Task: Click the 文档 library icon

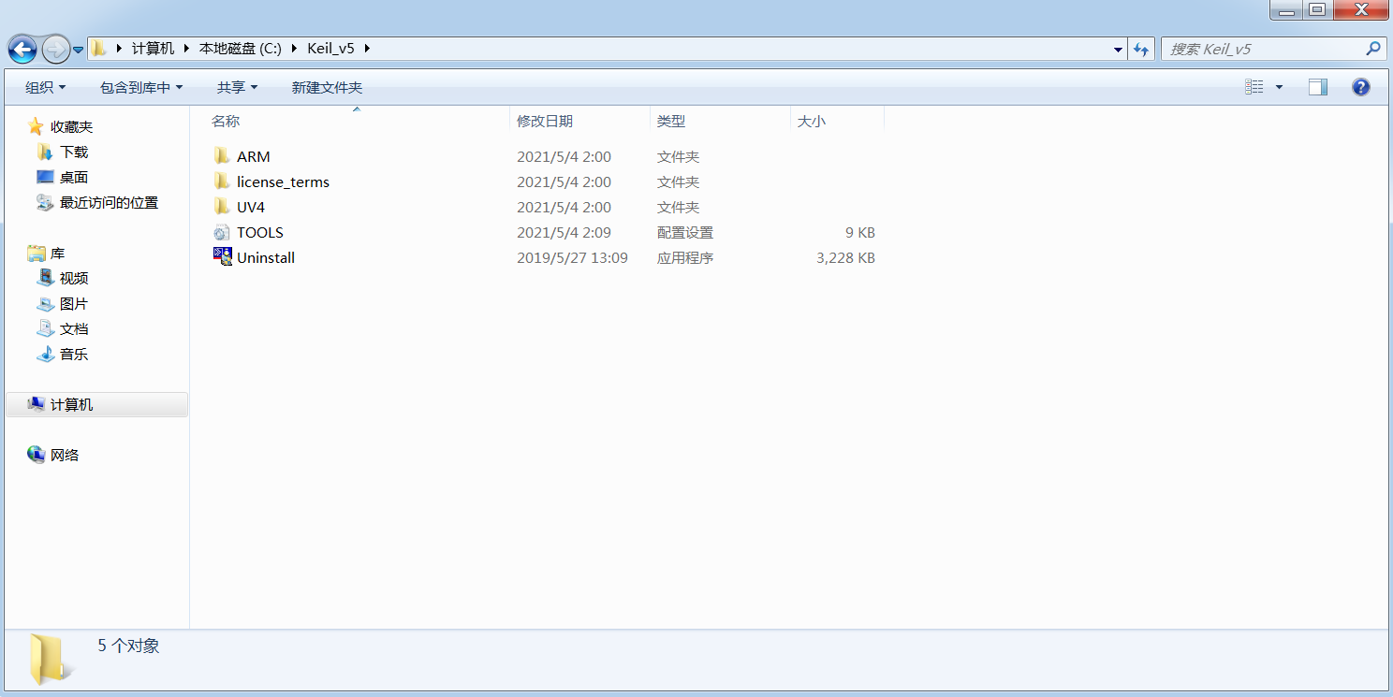Action: [45, 328]
